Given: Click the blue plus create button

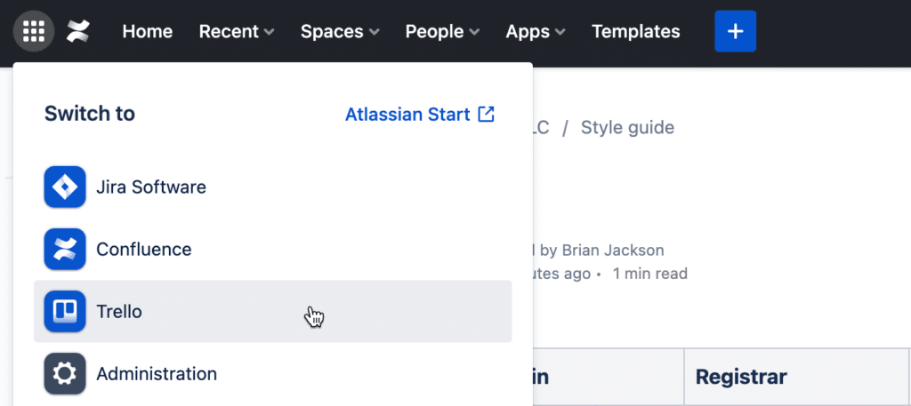Looking at the screenshot, I should pyautogui.click(x=736, y=31).
